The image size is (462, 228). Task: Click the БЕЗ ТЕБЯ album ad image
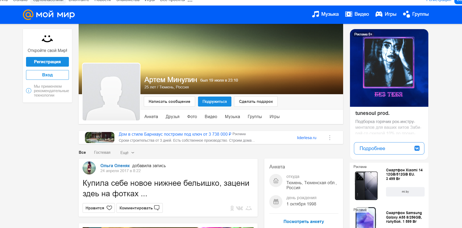click(389, 68)
